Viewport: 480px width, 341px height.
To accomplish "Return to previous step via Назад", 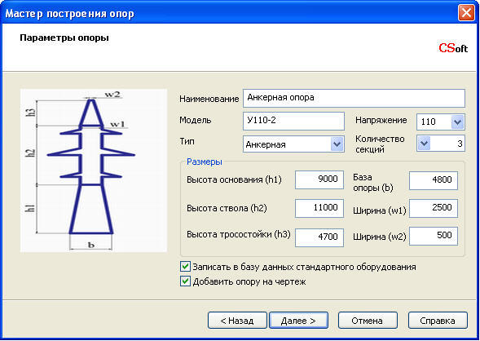I will (x=237, y=321).
